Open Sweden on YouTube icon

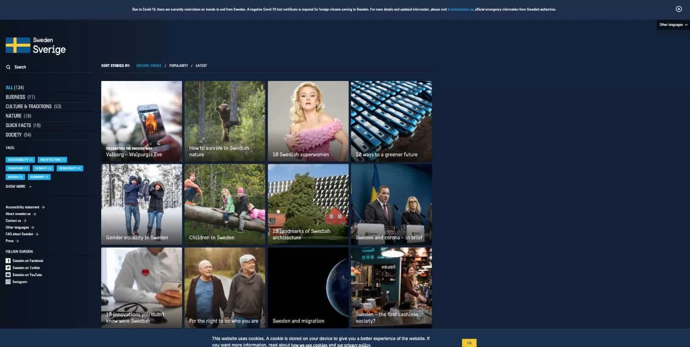8,274
